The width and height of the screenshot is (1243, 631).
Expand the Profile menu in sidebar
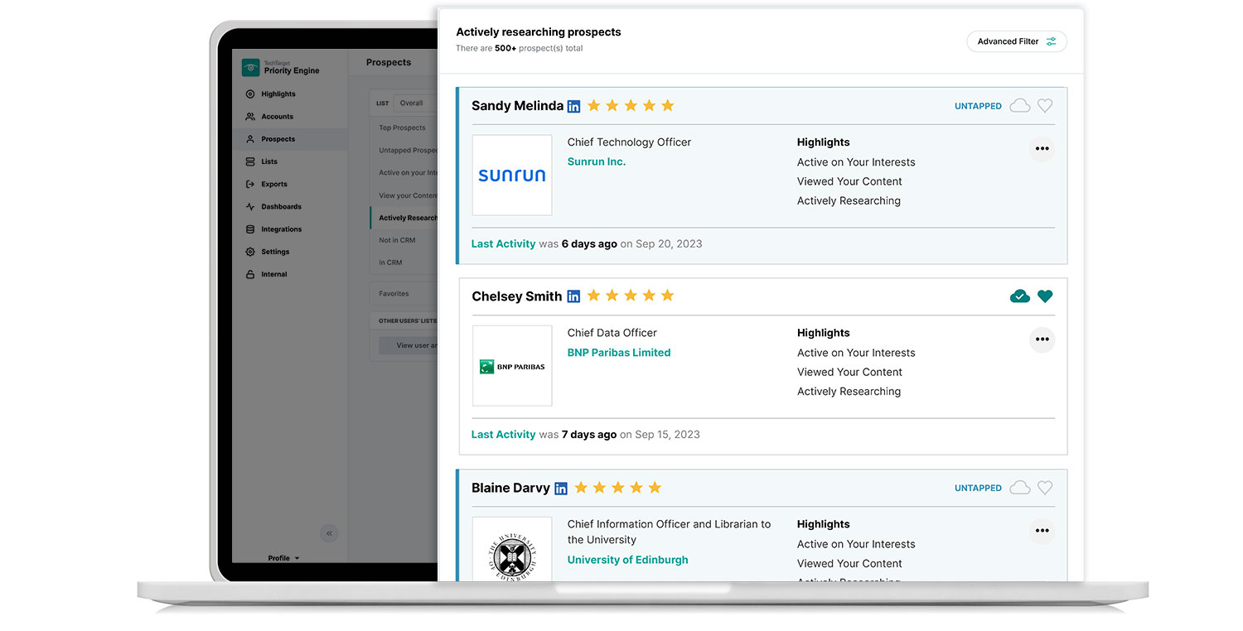click(283, 558)
